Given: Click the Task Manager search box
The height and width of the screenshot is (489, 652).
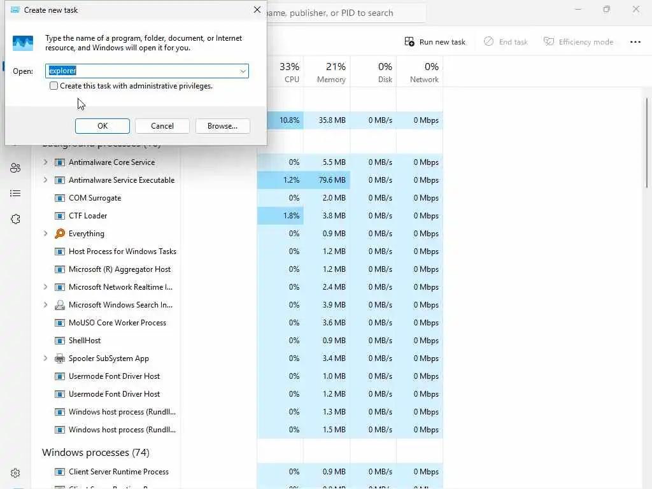Looking at the screenshot, I should (345, 13).
